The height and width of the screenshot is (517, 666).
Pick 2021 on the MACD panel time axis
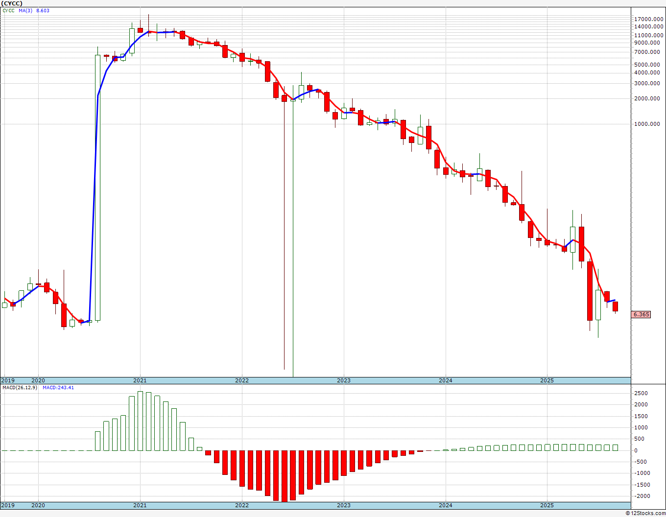(x=140, y=505)
